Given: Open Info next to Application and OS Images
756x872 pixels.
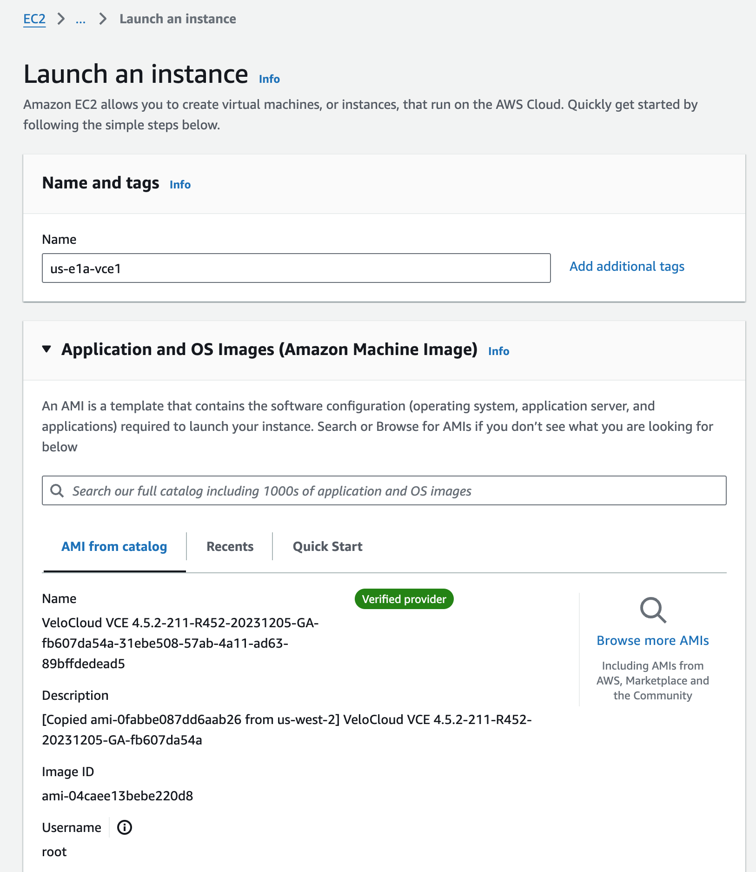Looking at the screenshot, I should pyautogui.click(x=498, y=351).
